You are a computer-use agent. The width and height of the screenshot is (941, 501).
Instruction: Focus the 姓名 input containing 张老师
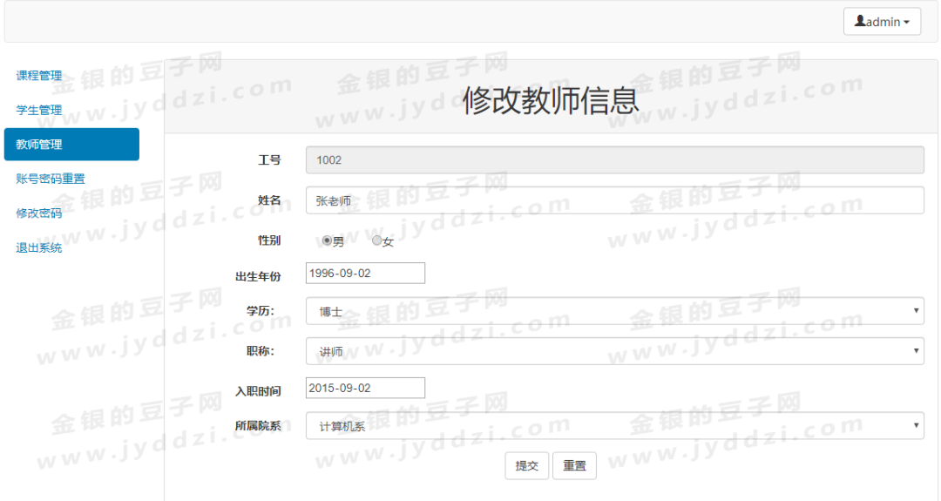(x=614, y=200)
